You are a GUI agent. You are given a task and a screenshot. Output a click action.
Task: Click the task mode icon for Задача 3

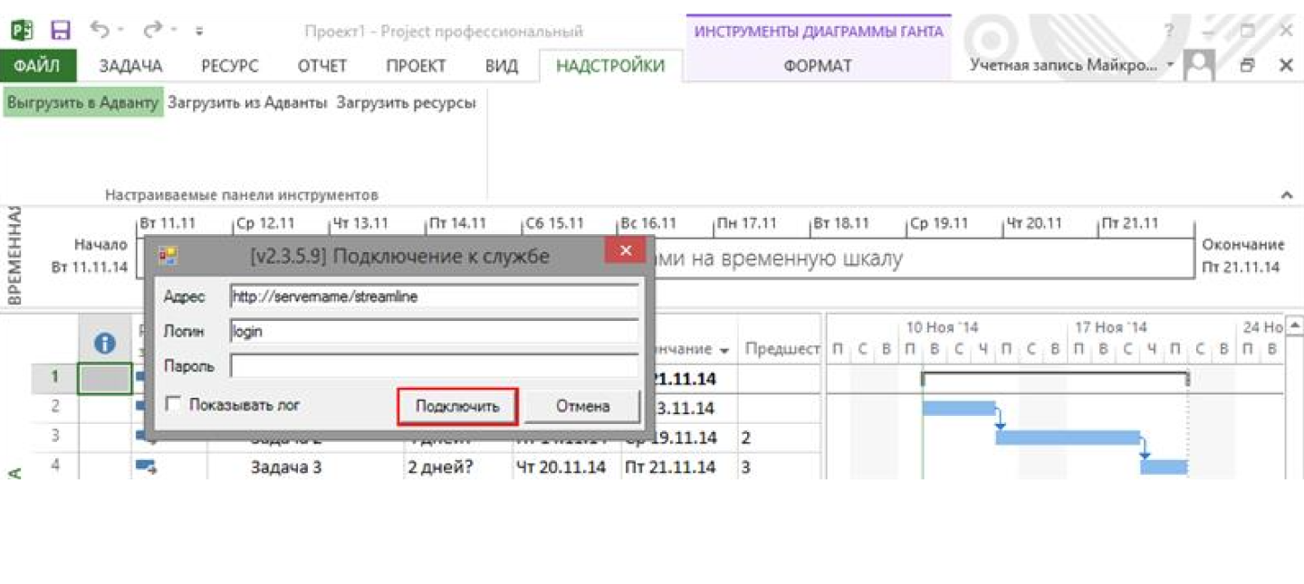(145, 466)
